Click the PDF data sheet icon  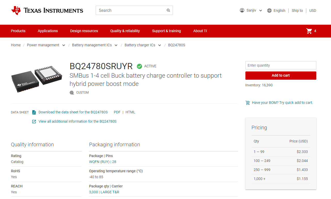click(x=34, y=112)
